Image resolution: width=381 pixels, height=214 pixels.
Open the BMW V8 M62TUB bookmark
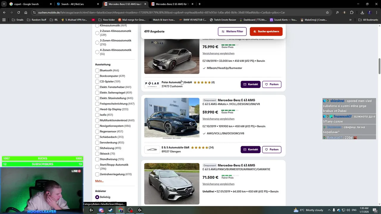click(193, 20)
